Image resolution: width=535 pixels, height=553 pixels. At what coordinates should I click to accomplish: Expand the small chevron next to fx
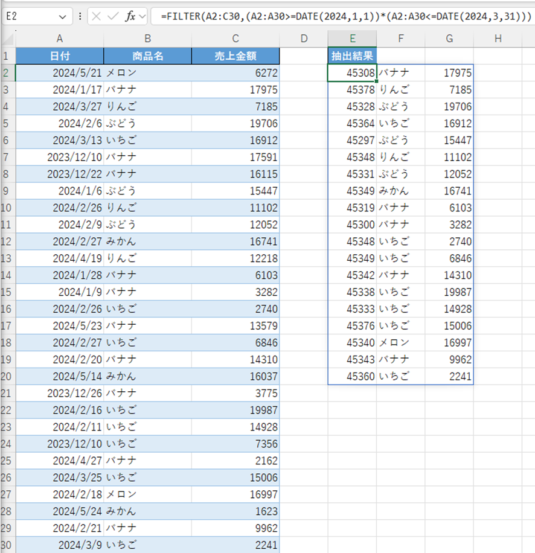point(143,17)
